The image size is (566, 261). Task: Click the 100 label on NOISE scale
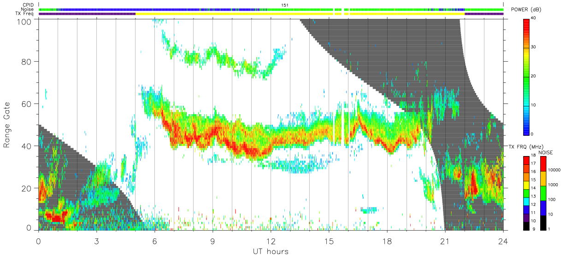tap(552, 199)
